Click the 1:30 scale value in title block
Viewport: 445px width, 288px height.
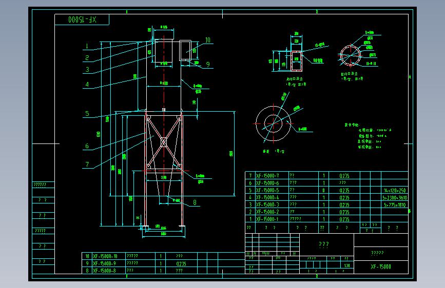(347, 265)
